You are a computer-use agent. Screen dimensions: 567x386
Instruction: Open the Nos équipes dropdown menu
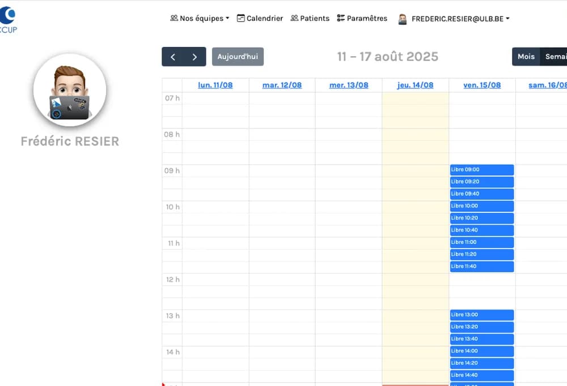pyautogui.click(x=200, y=19)
